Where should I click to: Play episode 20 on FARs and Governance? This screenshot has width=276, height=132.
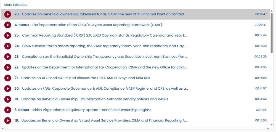[x=8, y=89]
